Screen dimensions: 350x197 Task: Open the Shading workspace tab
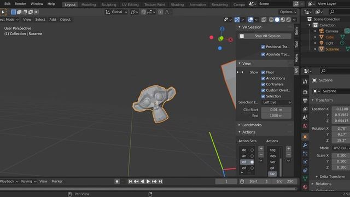pos(177,4)
